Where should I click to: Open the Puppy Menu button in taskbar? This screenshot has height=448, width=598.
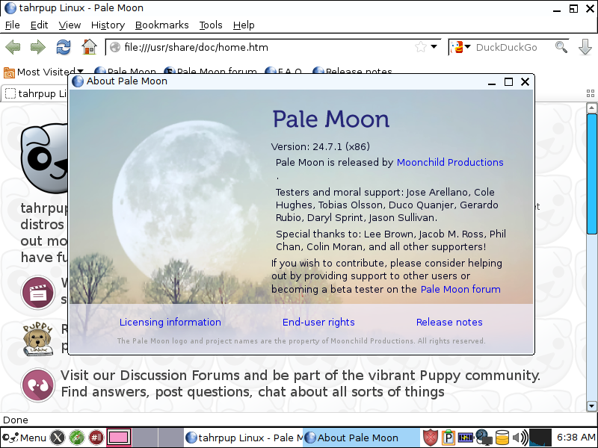coord(24,438)
